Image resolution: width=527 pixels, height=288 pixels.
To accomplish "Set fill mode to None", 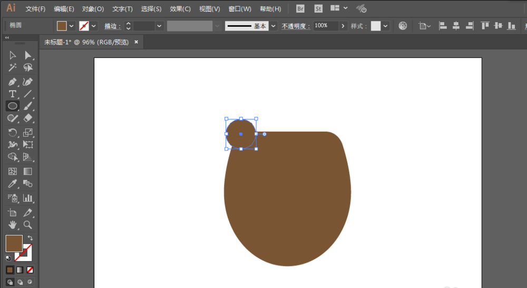I will click(30, 270).
